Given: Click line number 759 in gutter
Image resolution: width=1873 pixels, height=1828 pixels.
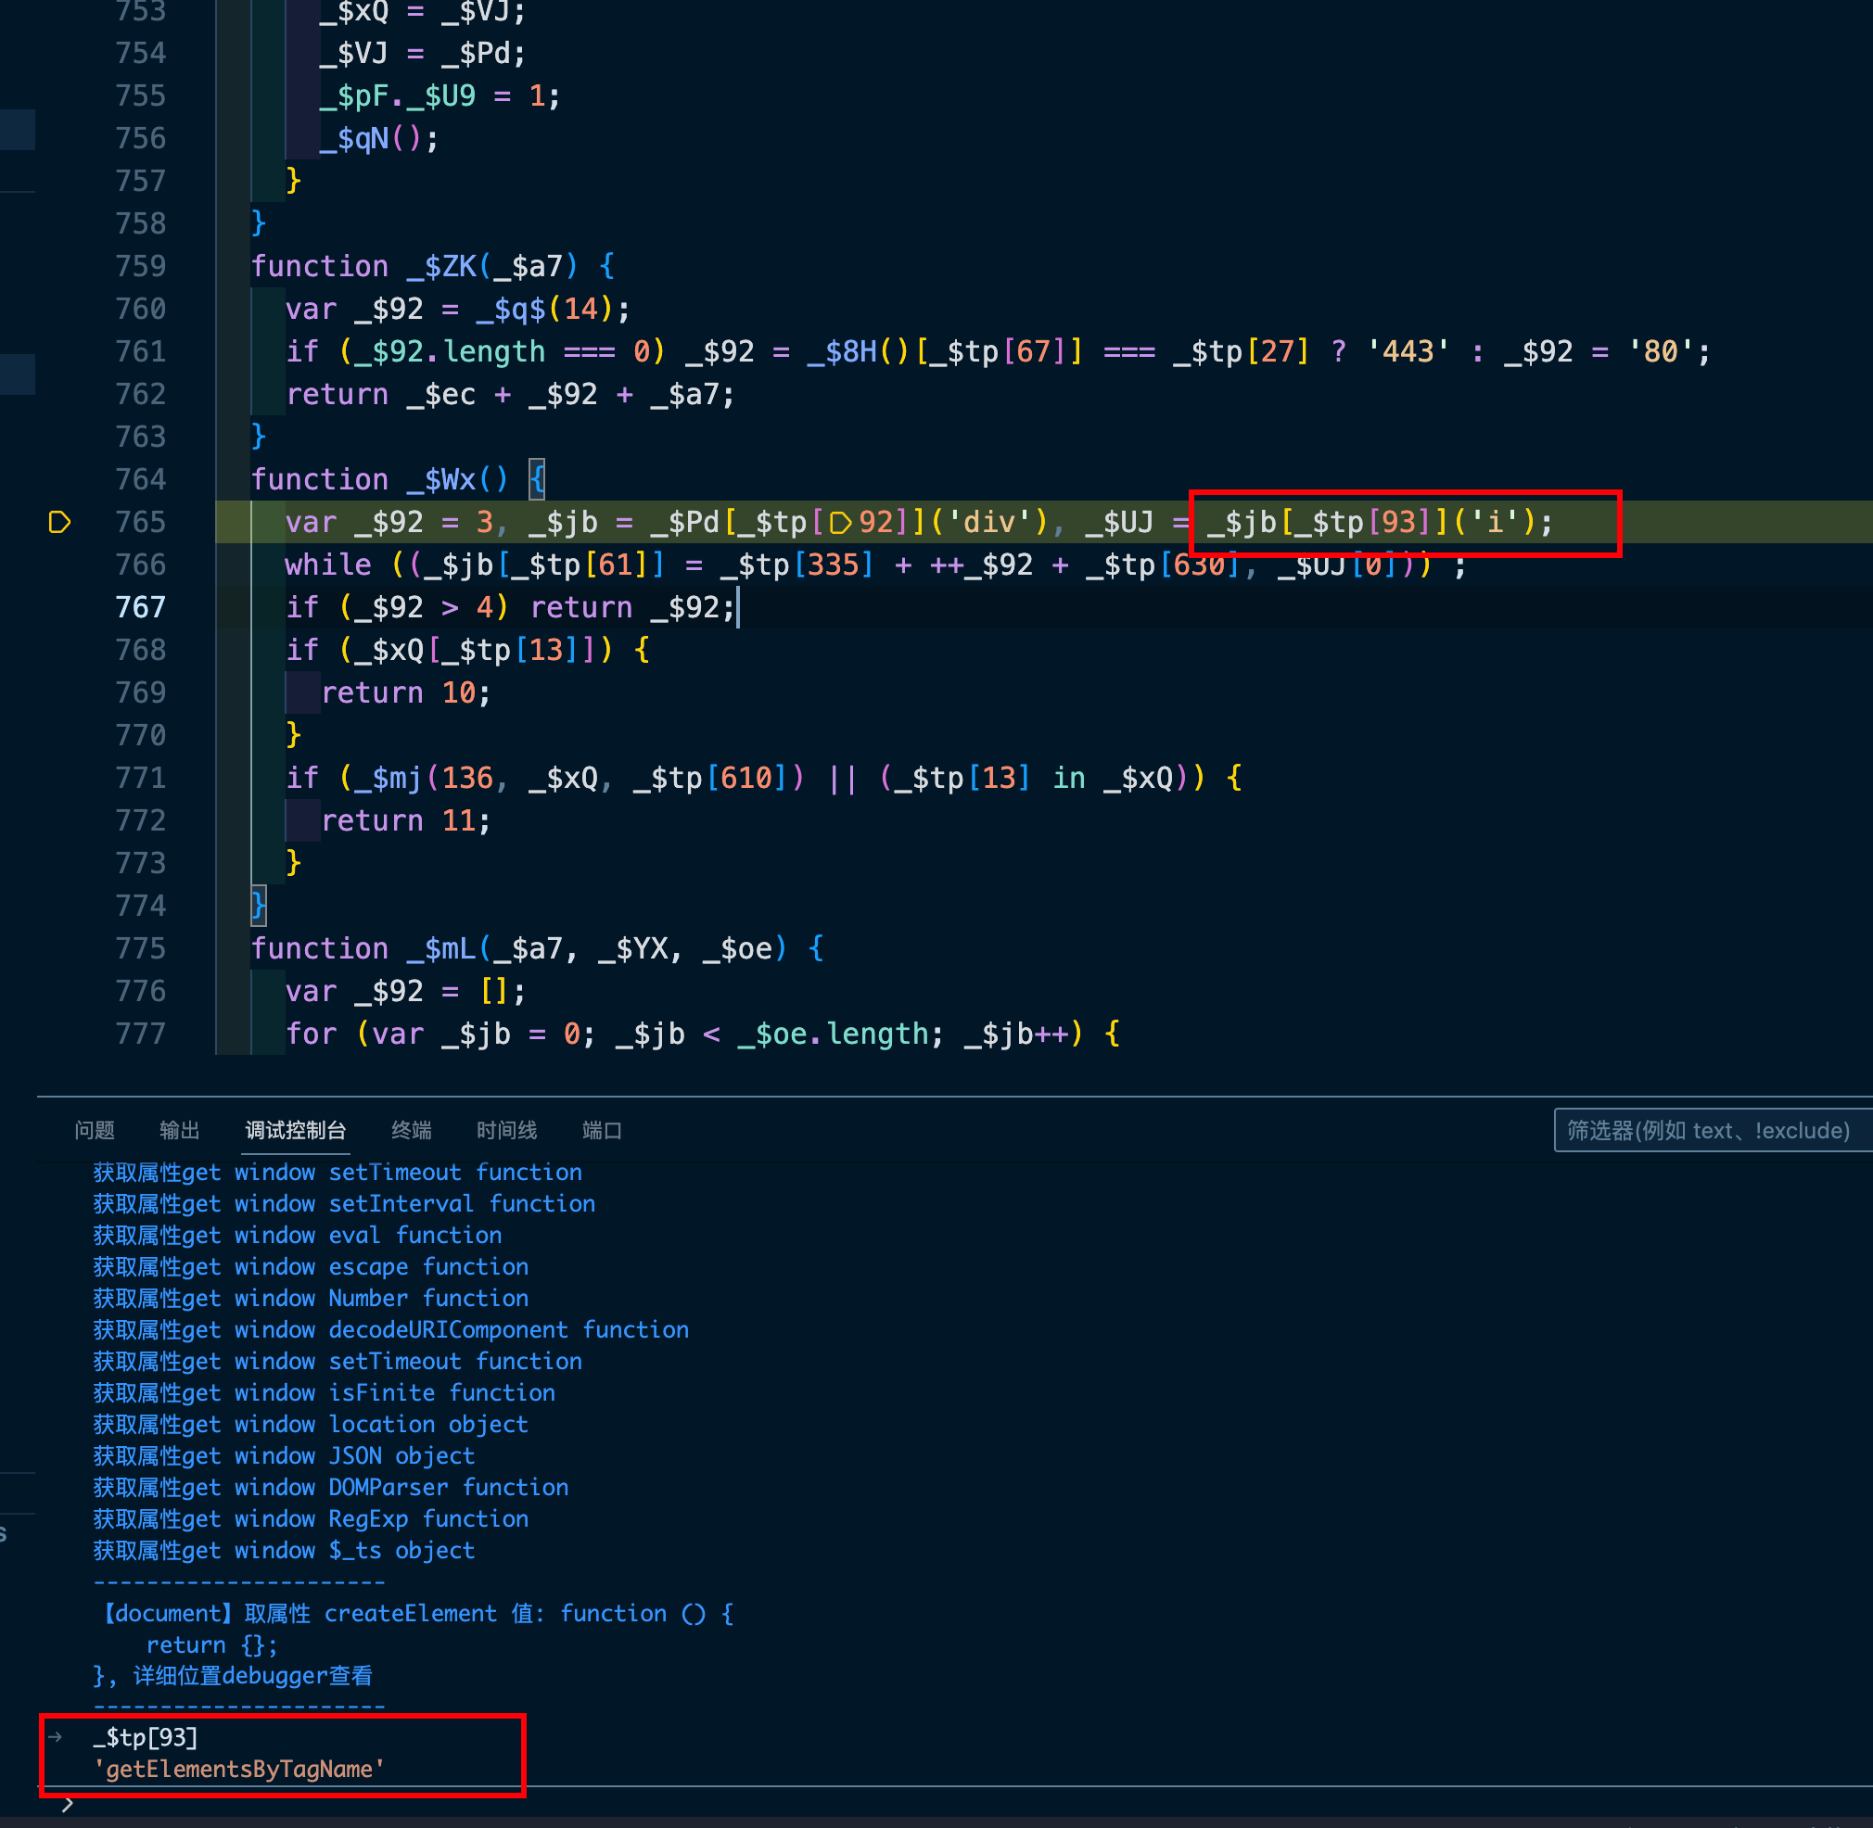Looking at the screenshot, I should (x=140, y=266).
